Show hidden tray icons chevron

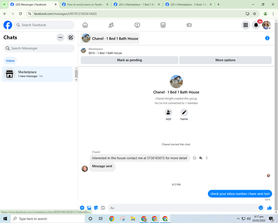[x=238, y=219]
